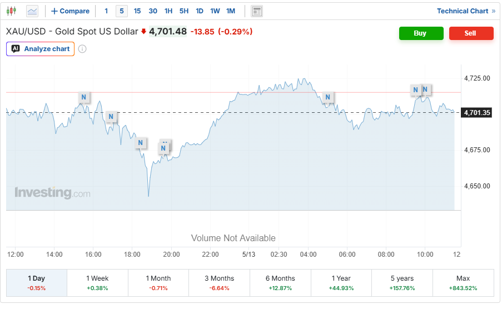Click the 4,701.35 current price label
Image resolution: width=502 pixels, height=309 pixels.
pos(477,113)
